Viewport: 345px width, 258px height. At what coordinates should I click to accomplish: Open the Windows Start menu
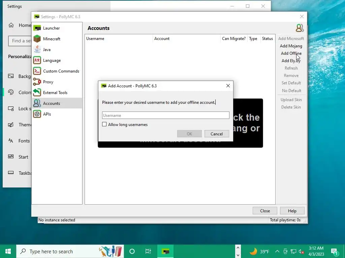tap(8, 251)
